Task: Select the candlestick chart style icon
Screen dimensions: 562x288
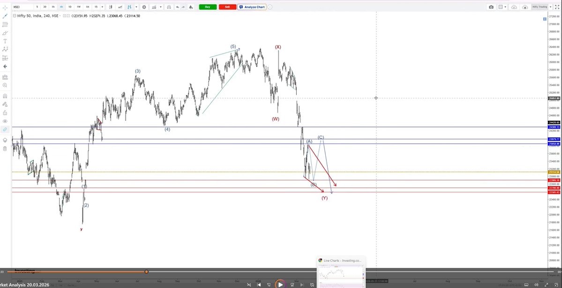Action: [111, 7]
